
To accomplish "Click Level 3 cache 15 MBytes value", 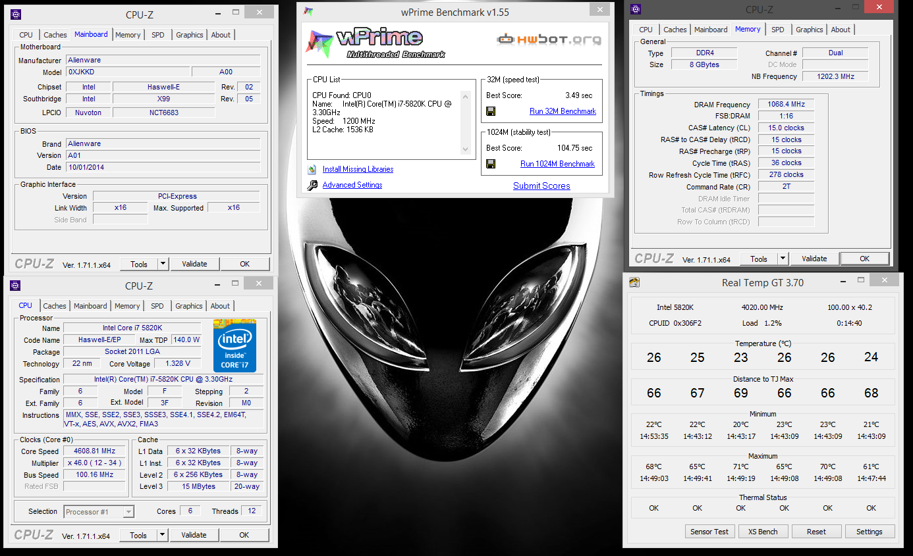I will pos(199,486).
